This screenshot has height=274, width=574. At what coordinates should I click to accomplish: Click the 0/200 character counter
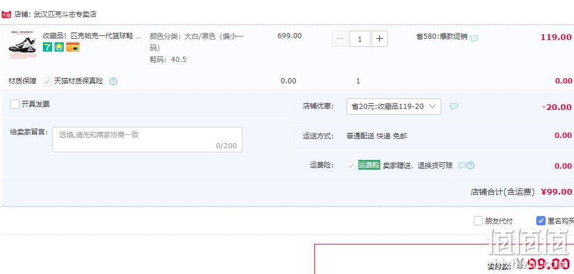[x=226, y=146]
